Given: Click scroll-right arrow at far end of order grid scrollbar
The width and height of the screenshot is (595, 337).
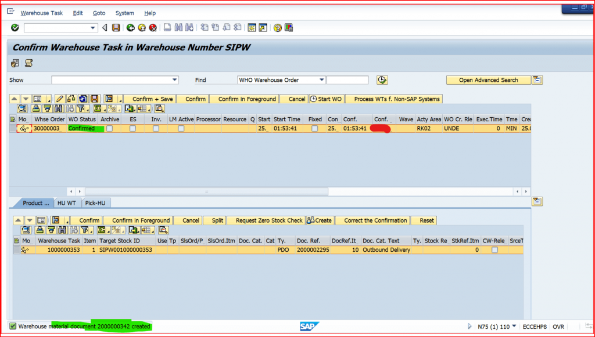Looking at the screenshot, I should (526, 191).
